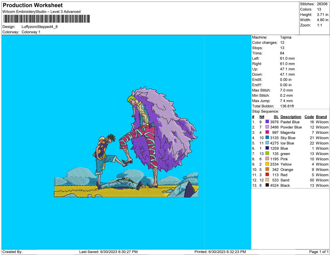Choose the Sky Blue color swatch
The width and height of the screenshot is (331, 255).
pos(267,138)
